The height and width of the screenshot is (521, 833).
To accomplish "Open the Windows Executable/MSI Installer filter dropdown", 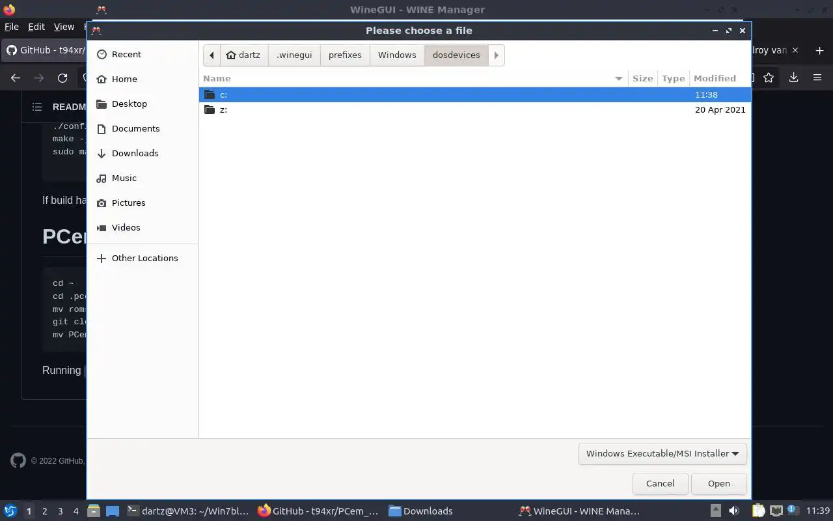I will pyautogui.click(x=662, y=453).
